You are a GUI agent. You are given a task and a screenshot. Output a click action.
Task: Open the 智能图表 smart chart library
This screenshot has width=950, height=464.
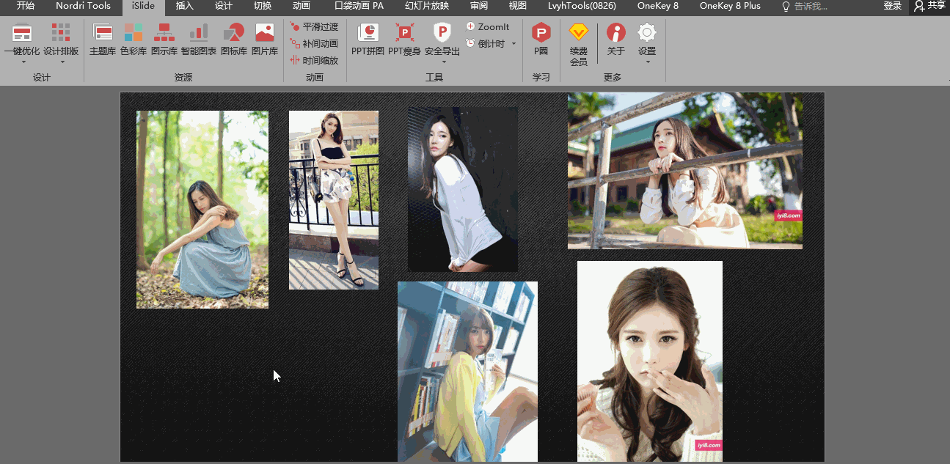coord(199,40)
